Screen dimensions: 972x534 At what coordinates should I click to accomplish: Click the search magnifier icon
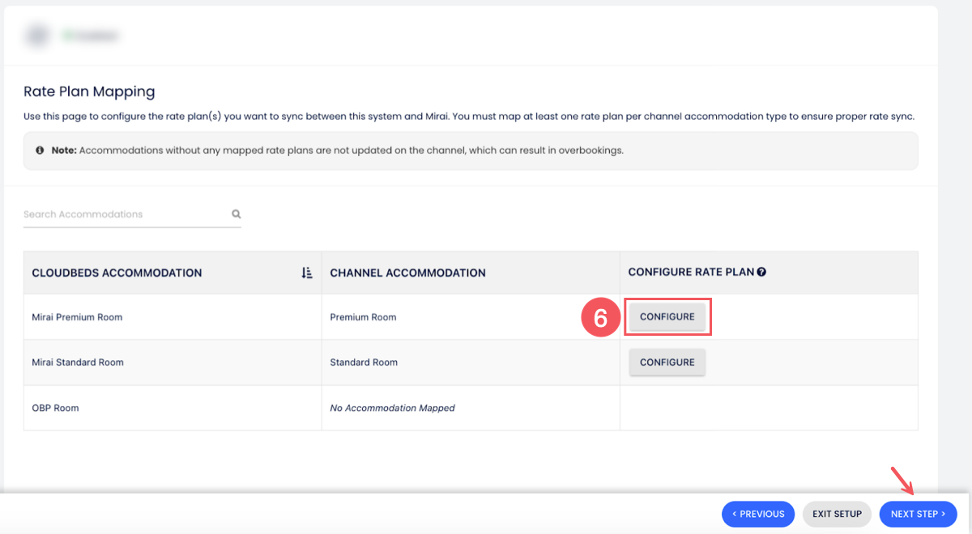click(x=237, y=214)
